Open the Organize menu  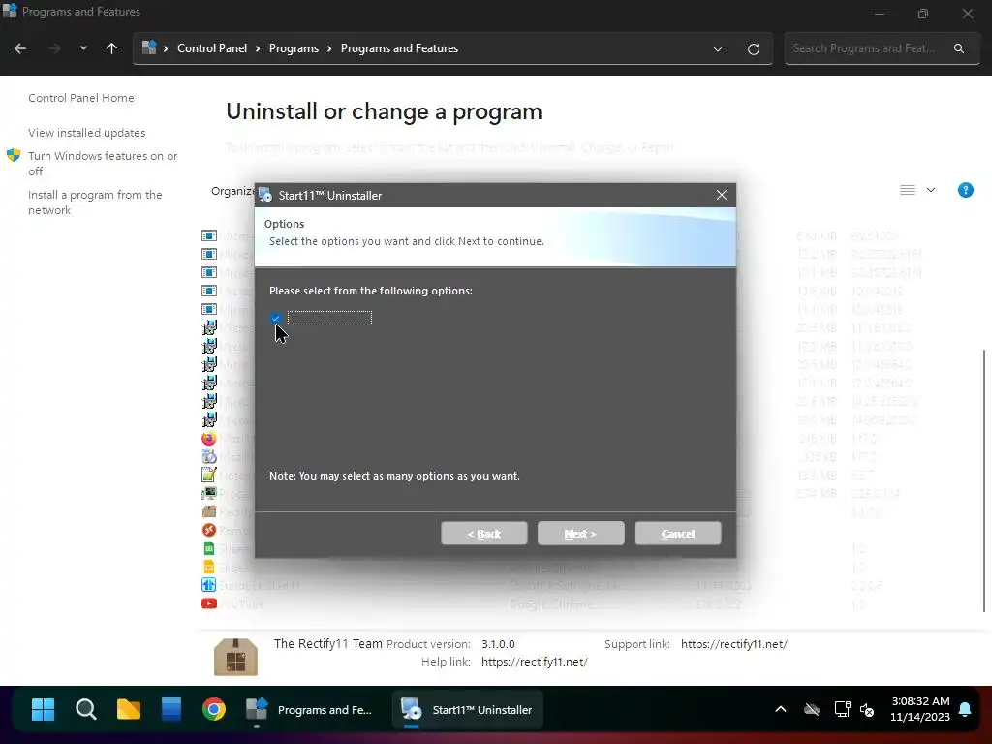232,191
